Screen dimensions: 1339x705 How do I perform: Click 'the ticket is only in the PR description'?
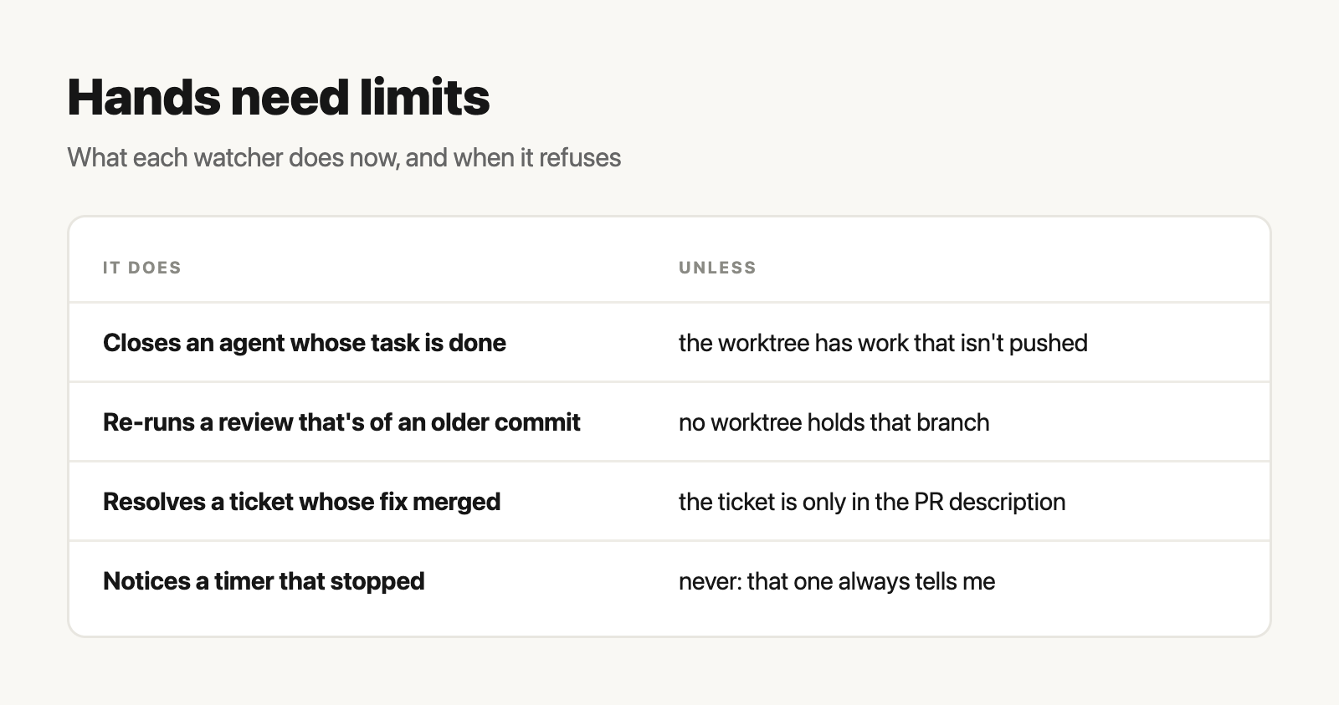(x=872, y=502)
